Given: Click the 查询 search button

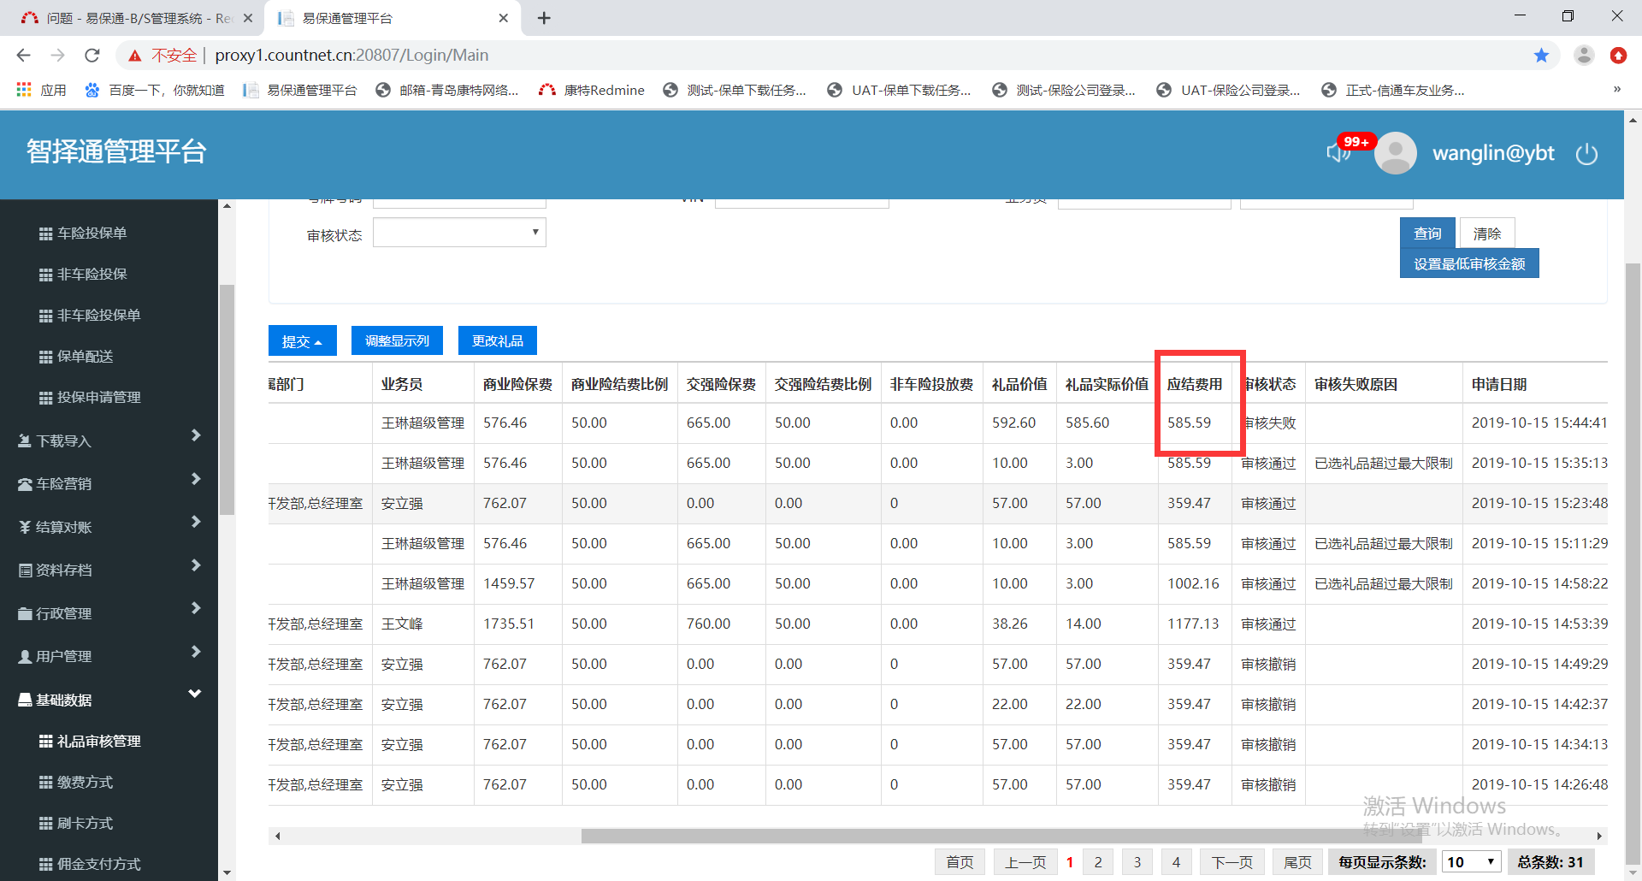Looking at the screenshot, I should (x=1426, y=234).
